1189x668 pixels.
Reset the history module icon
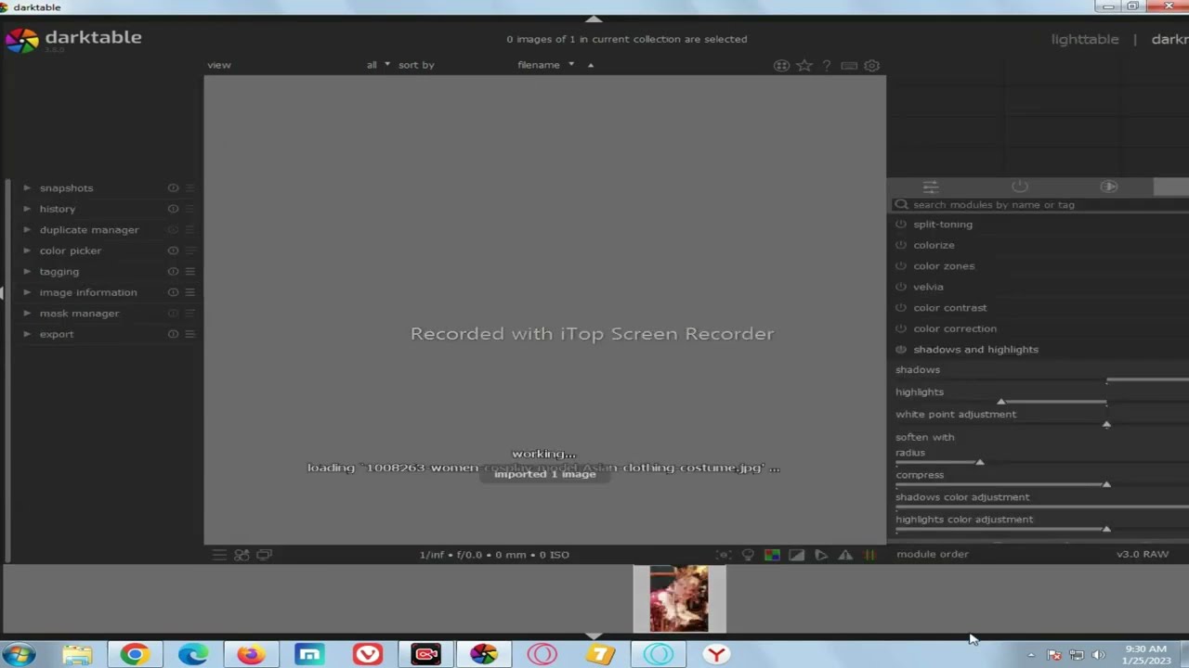[x=173, y=209]
